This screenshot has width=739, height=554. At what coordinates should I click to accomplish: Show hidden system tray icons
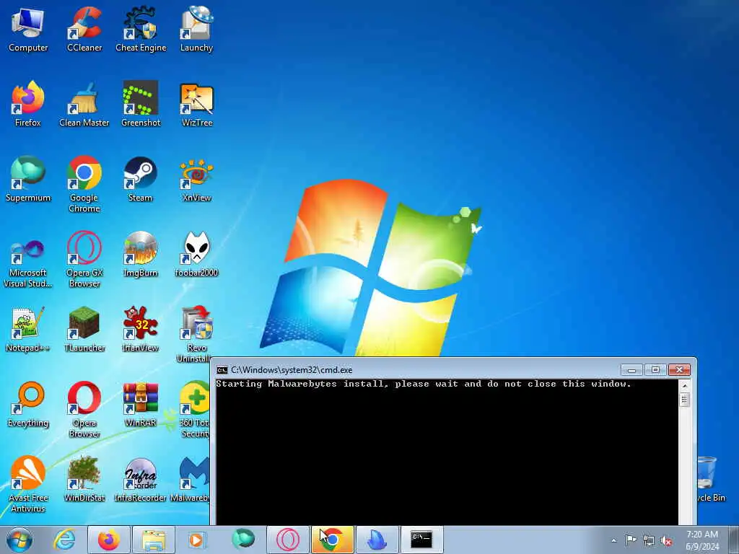click(613, 540)
